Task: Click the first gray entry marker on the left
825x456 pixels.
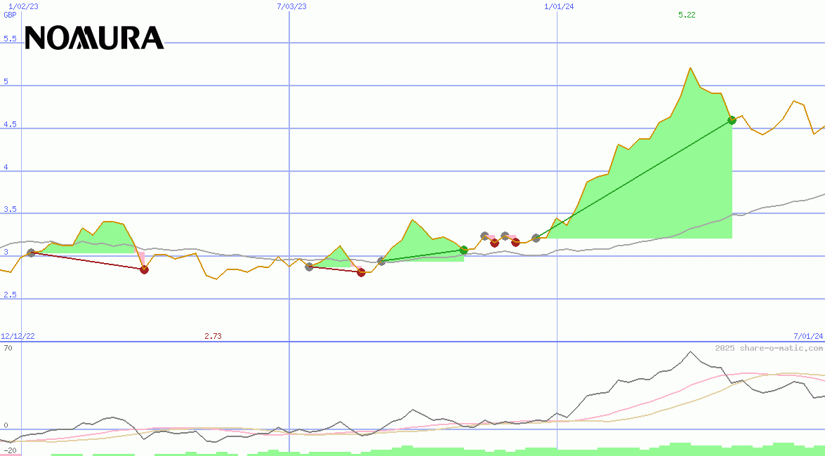Action: coord(31,253)
